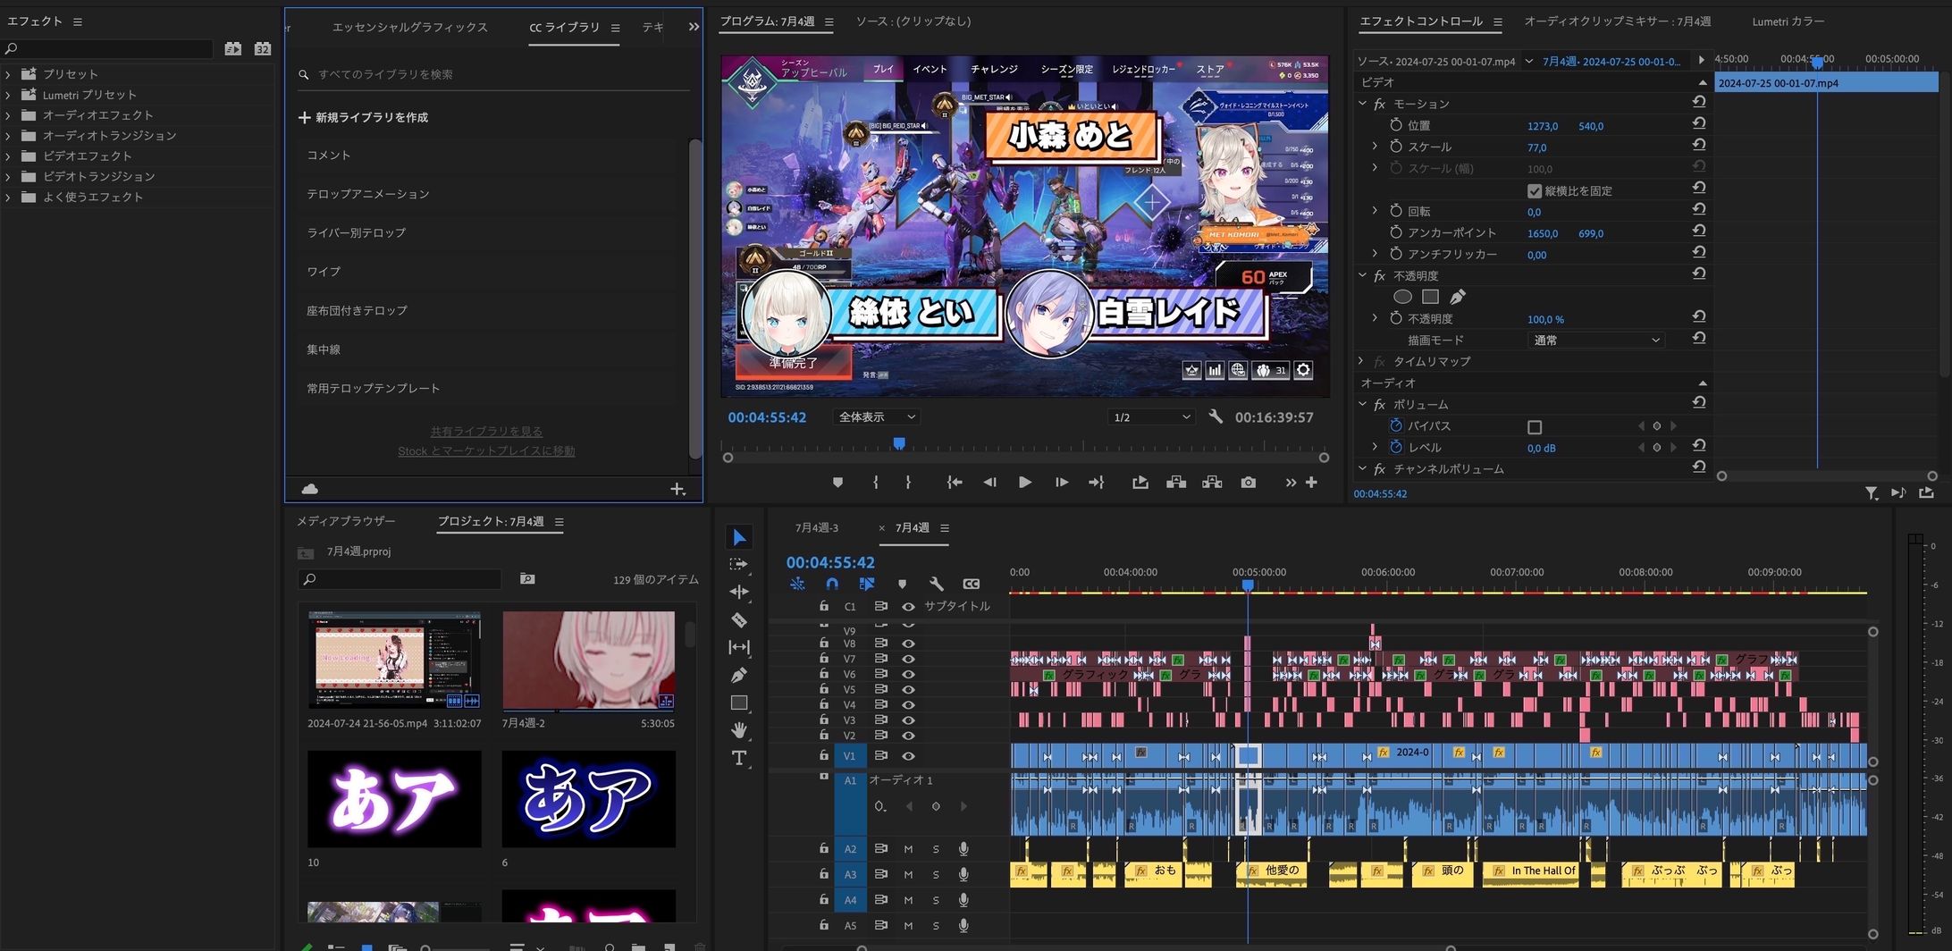Open the program monitor zoom level dropdown

click(877, 417)
